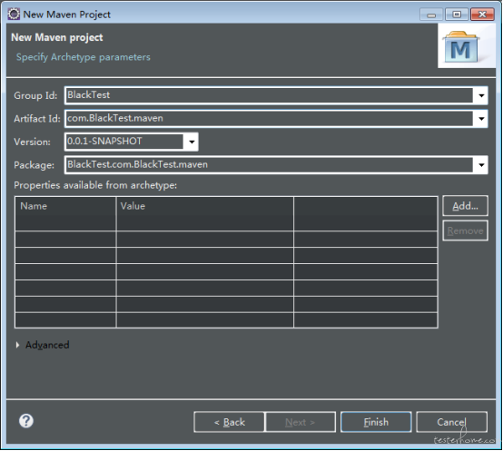Screen dimensions: 503x451
Task: Cancel the New Maven Project wizard
Action: 451,422
